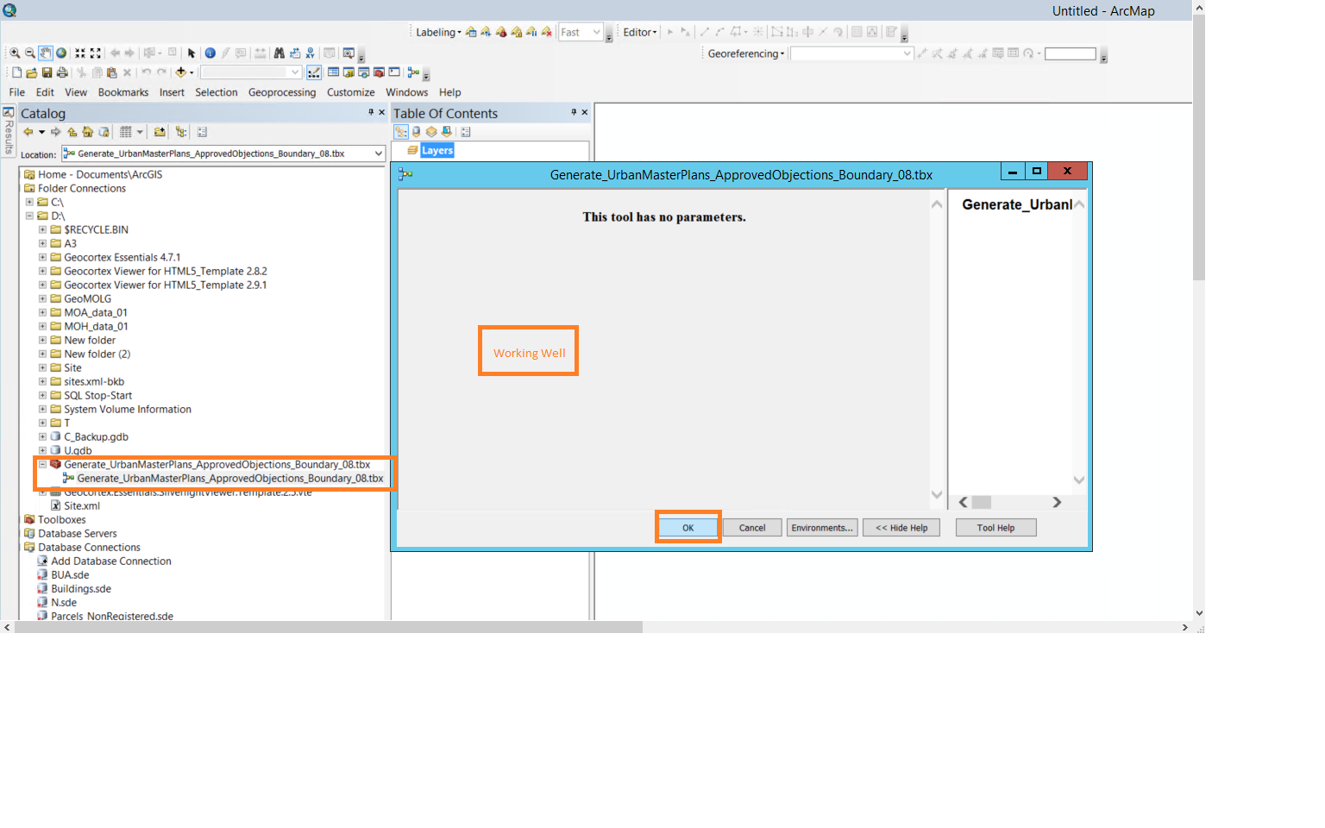The width and height of the screenshot is (1325, 828).
Task: Expand the C:\ drive folder
Action: point(29,202)
